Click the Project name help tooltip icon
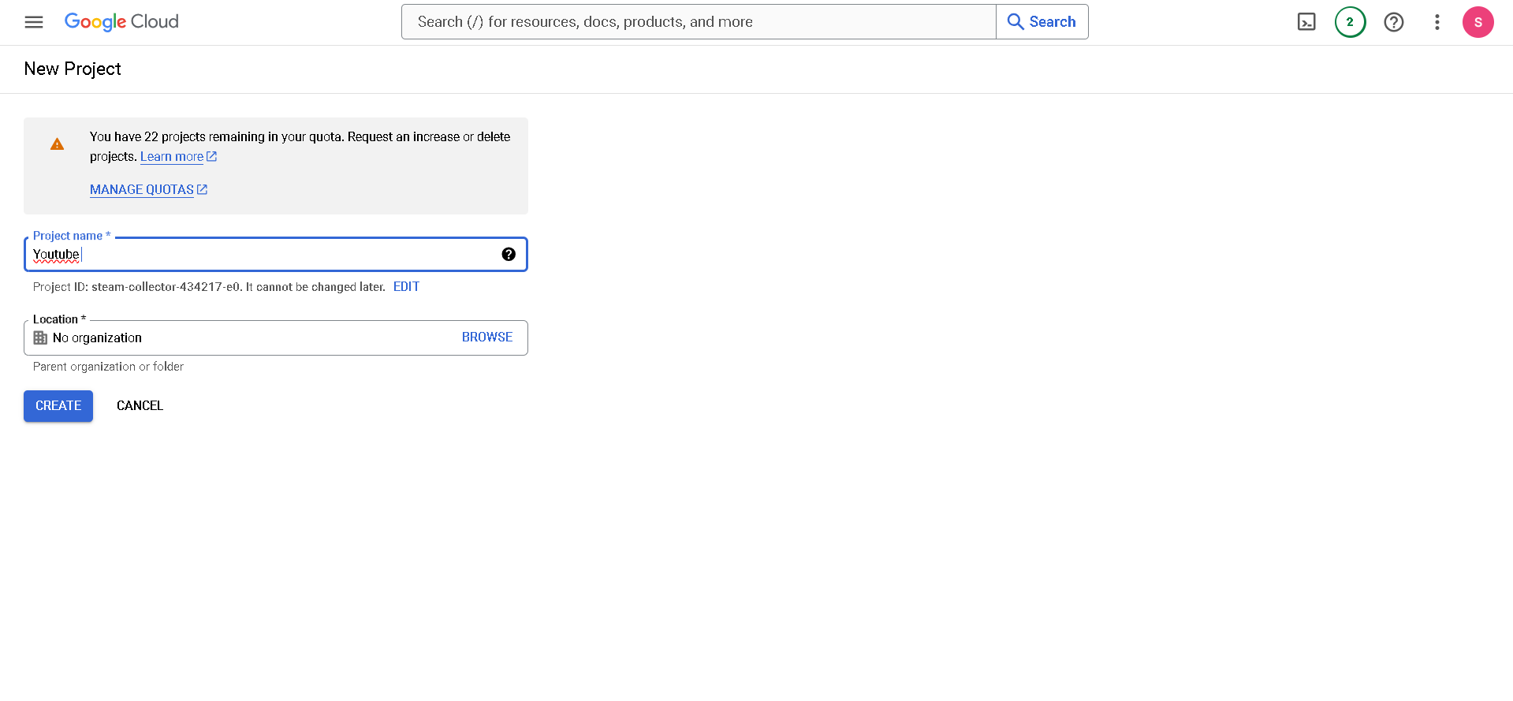Viewport: 1513px width, 701px height. 509,254
